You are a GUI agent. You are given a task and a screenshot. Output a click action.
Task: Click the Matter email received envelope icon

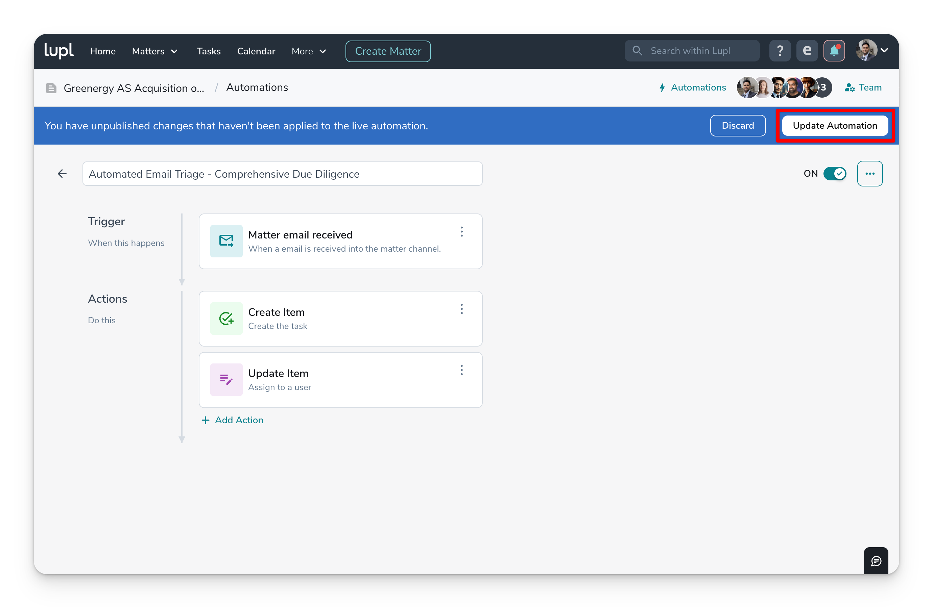226,241
